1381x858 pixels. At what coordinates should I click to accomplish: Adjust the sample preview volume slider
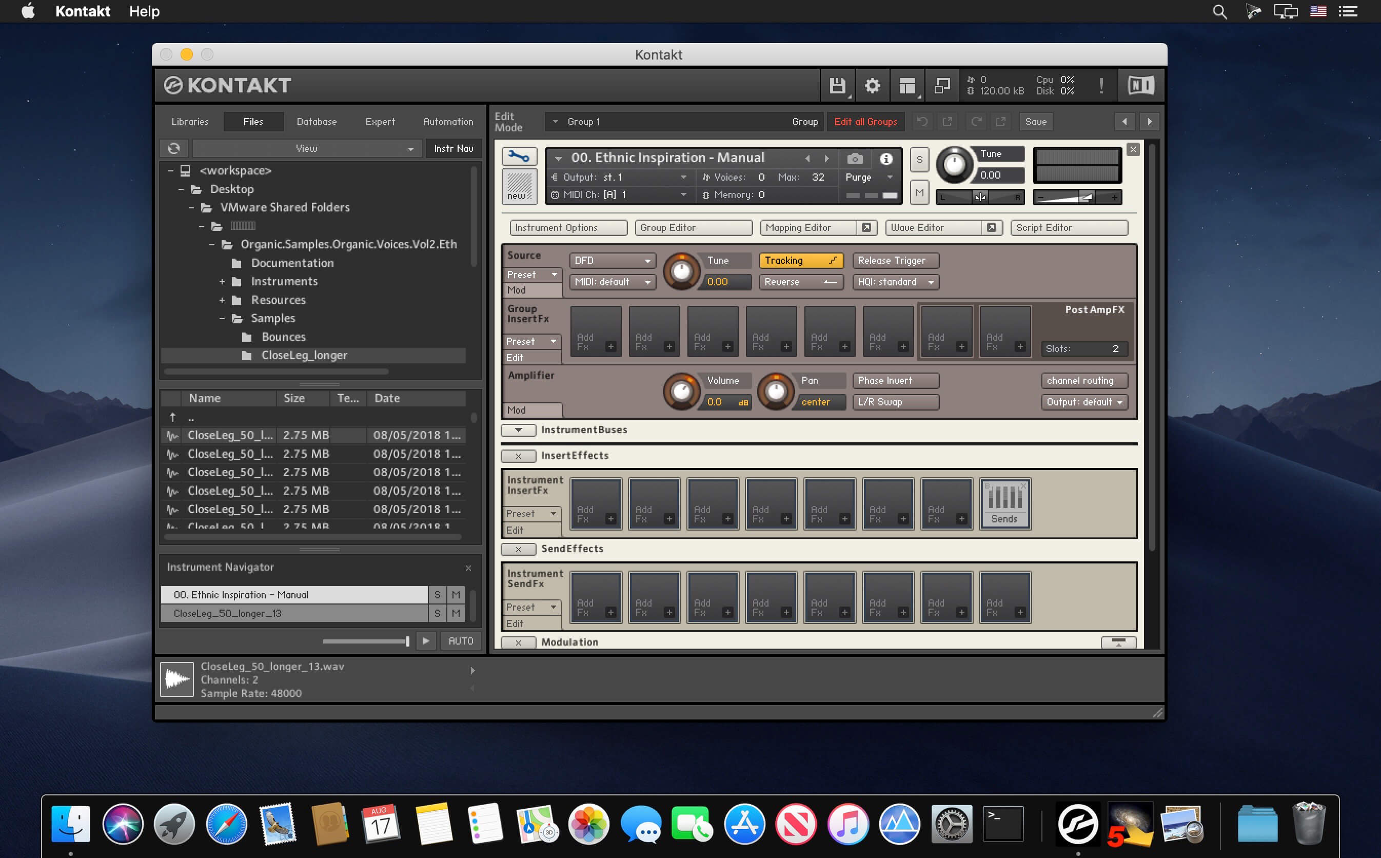pos(366,641)
